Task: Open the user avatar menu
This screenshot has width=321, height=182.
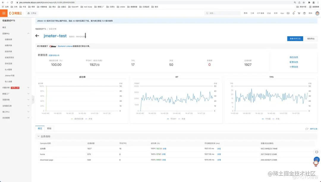Action: coord(317,13)
